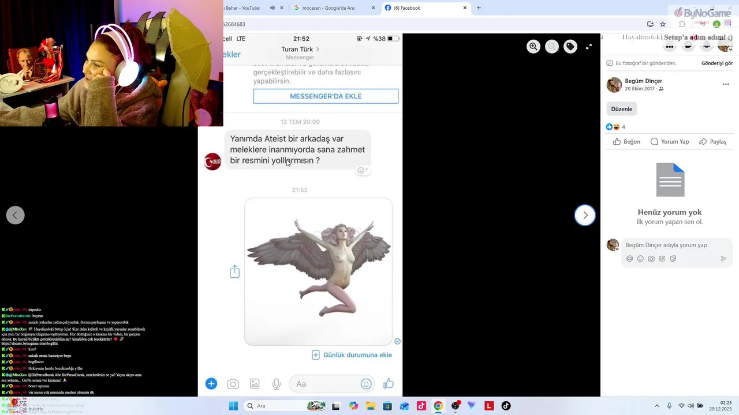Screen dimensions: 739x415
Task: Open Microsoft Store from the taskbar
Action: [x=387, y=406]
